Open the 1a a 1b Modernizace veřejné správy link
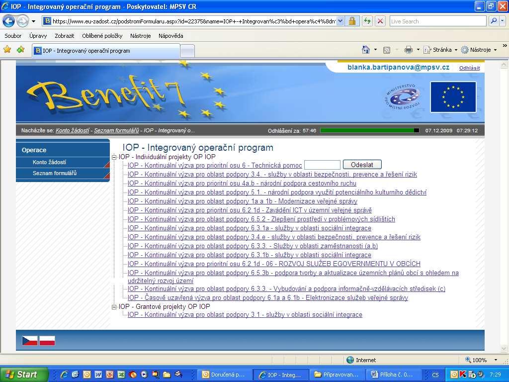509x382 pixels. (x=243, y=201)
